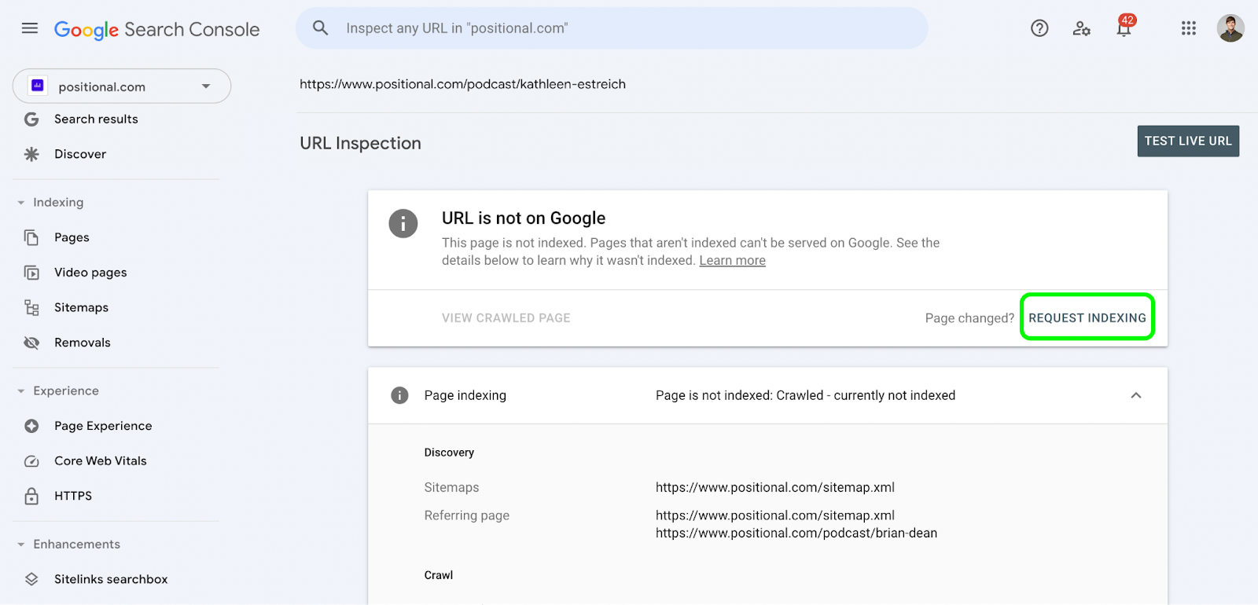Open the account profile avatar
Screen dimensions: 1258x605
tap(1230, 28)
